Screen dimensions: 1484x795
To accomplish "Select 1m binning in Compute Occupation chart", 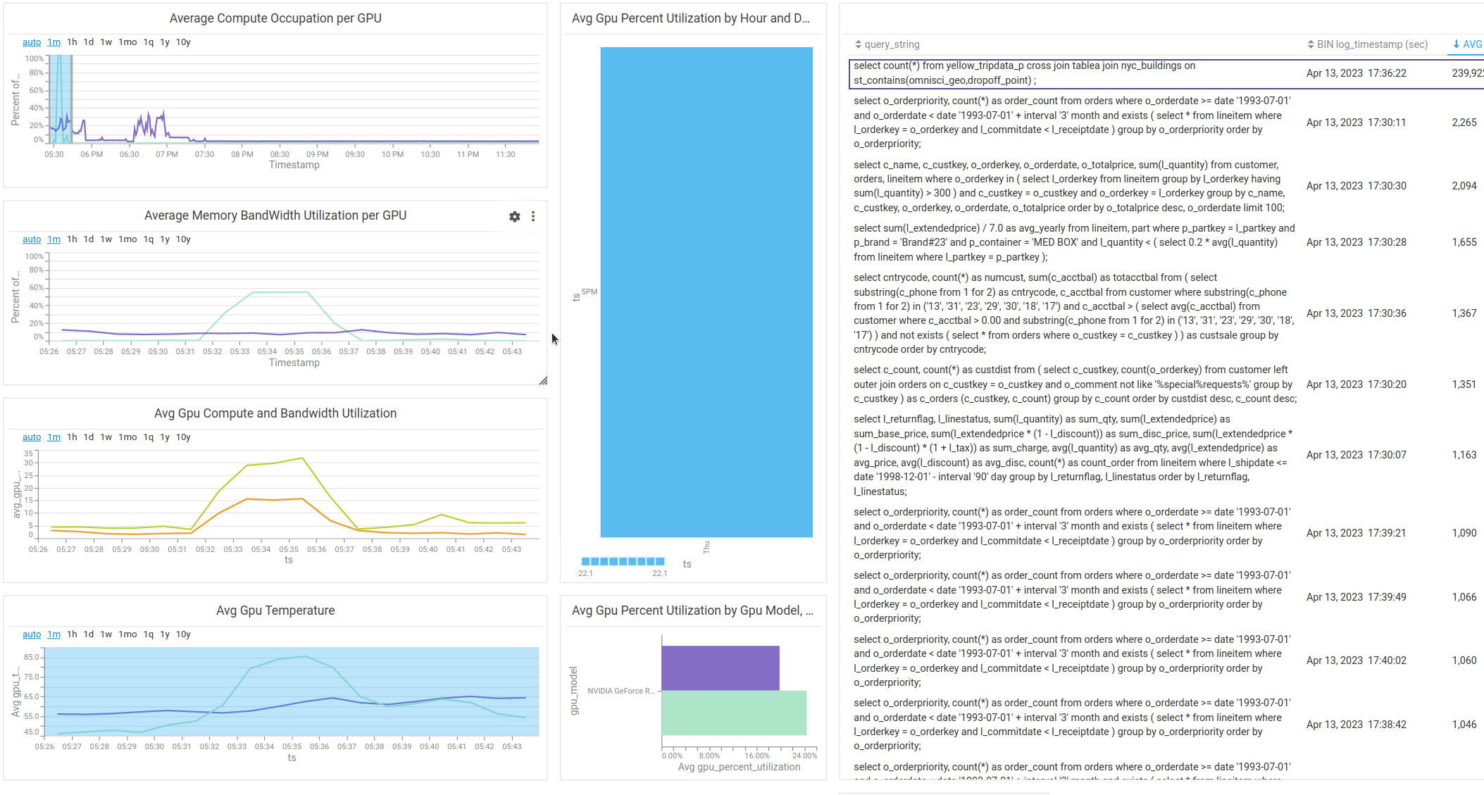I will click(54, 42).
